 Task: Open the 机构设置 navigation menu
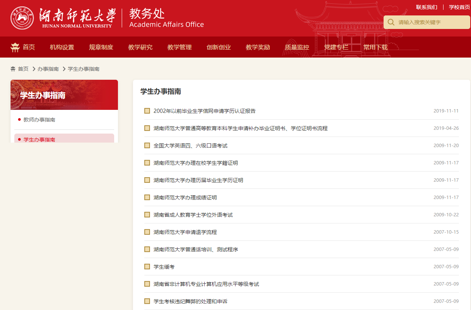click(x=62, y=47)
